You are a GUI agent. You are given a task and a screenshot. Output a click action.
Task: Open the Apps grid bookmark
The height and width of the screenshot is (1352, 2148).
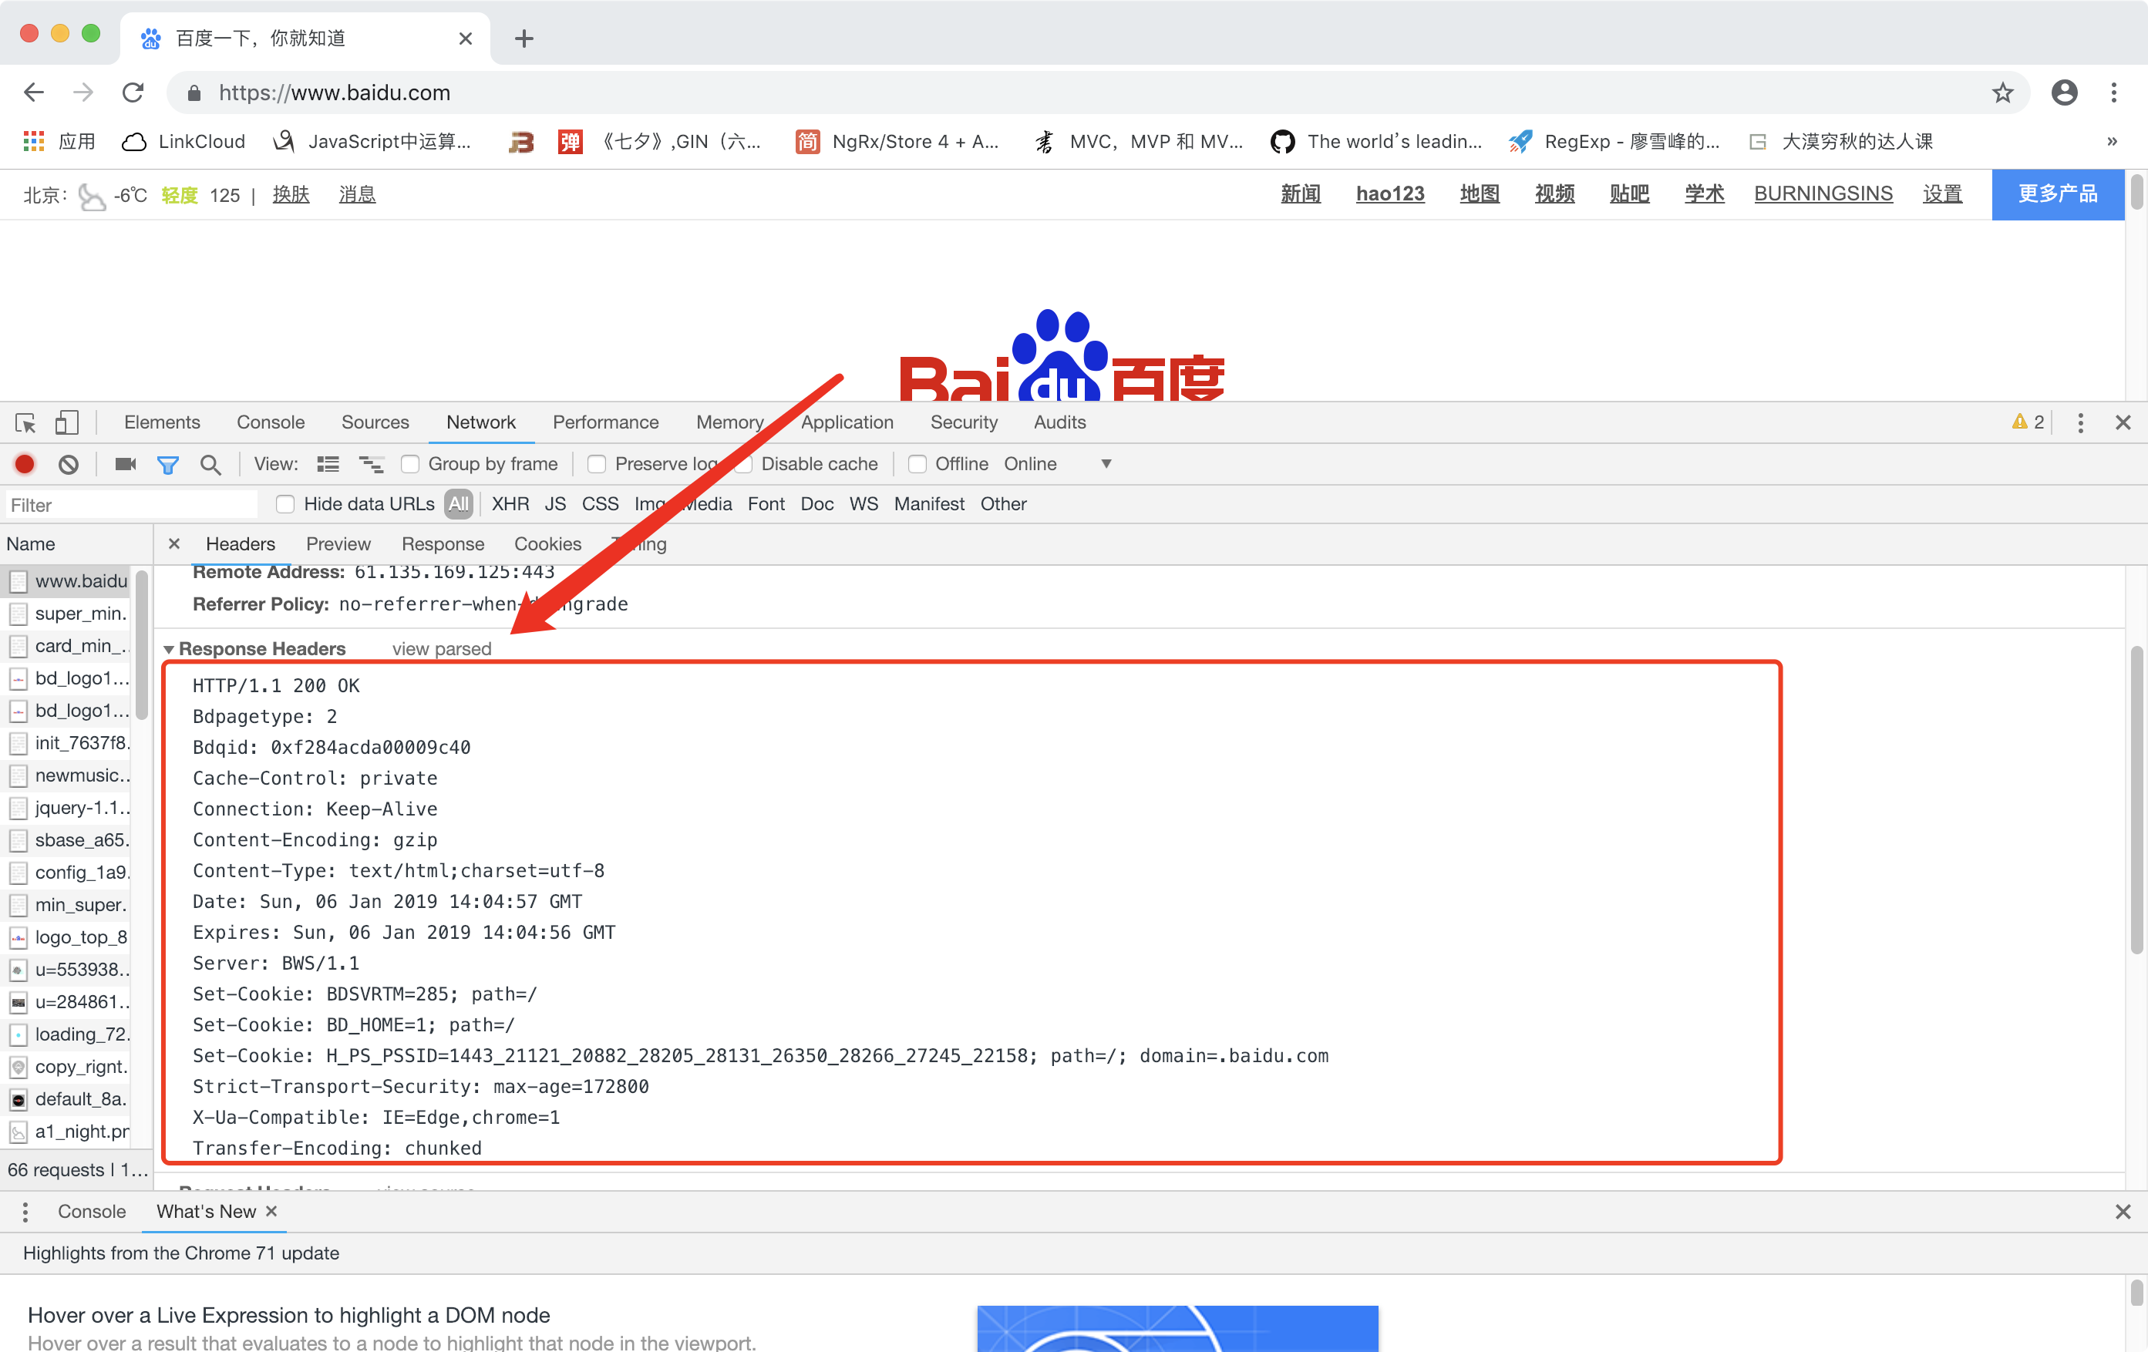[58, 141]
